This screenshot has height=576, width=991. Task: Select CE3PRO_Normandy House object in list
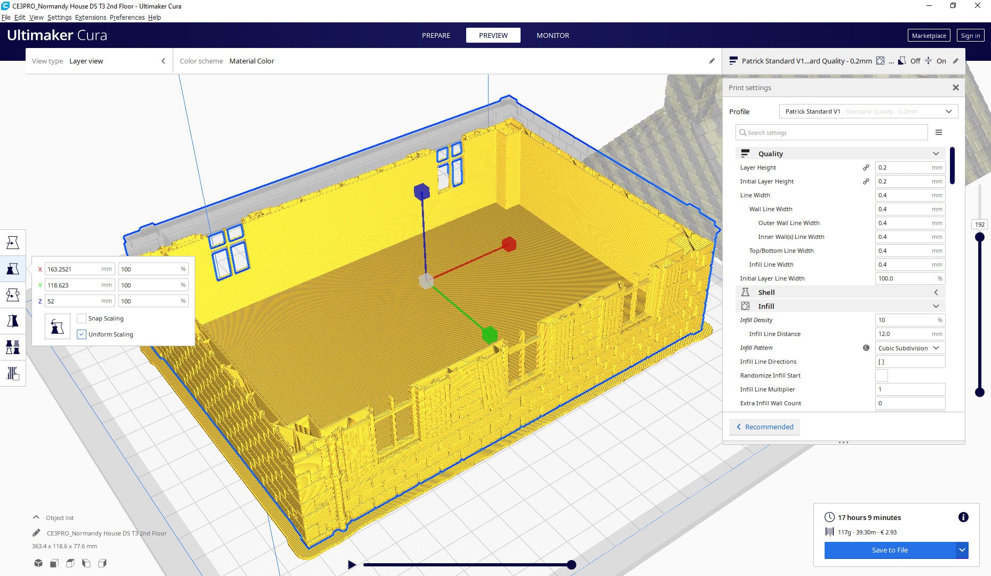click(106, 533)
